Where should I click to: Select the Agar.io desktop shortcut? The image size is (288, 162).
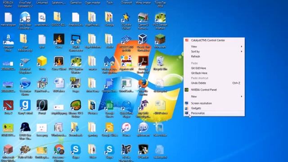126,61
